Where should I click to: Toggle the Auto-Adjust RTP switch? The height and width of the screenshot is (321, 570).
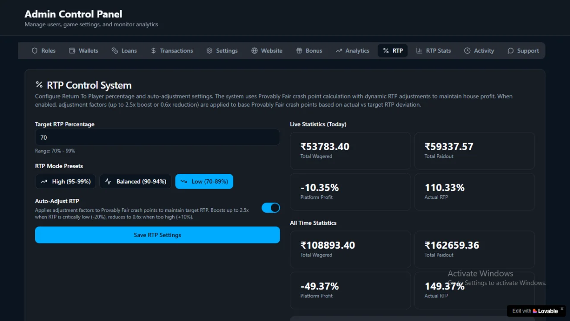(x=271, y=208)
